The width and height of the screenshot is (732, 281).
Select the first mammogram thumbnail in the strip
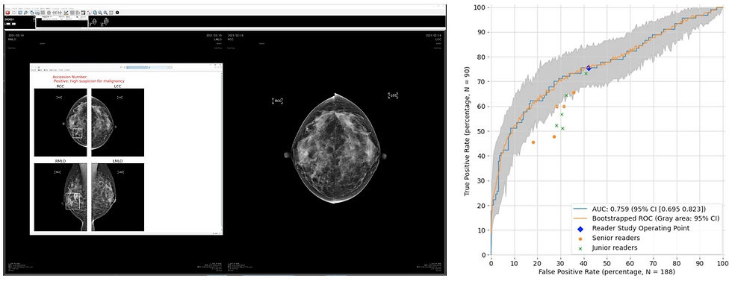point(94,22)
